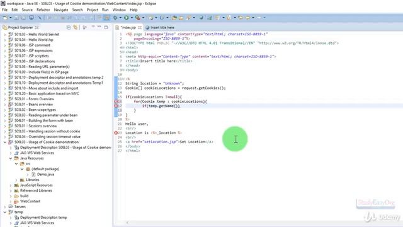403x227 pixels.
Task: Open the File menu
Action: (4, 10)
